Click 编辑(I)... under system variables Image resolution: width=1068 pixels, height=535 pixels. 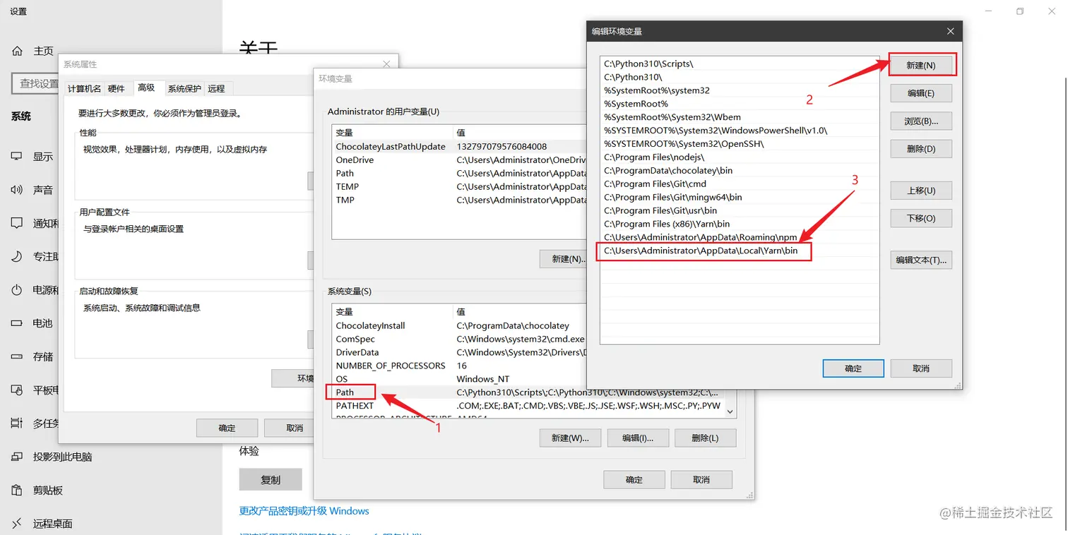click(x=638, y=438)
